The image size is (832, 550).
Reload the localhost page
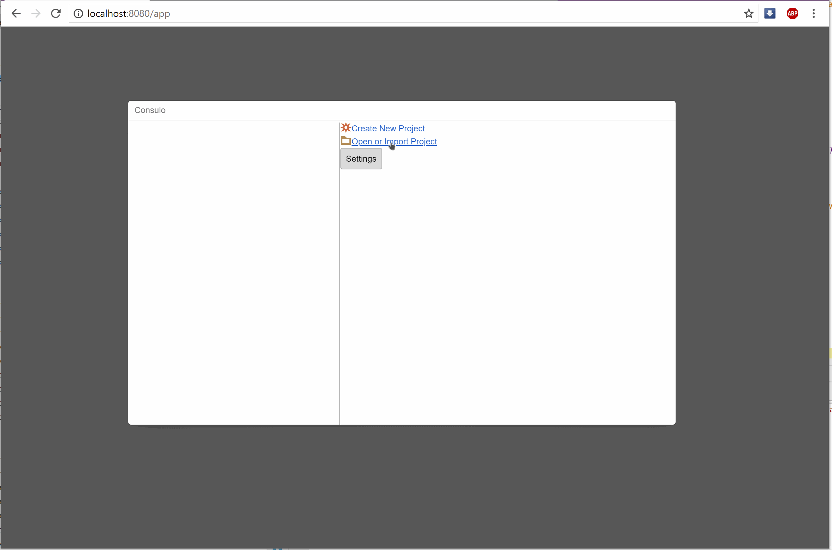click(x=56, y=13)
